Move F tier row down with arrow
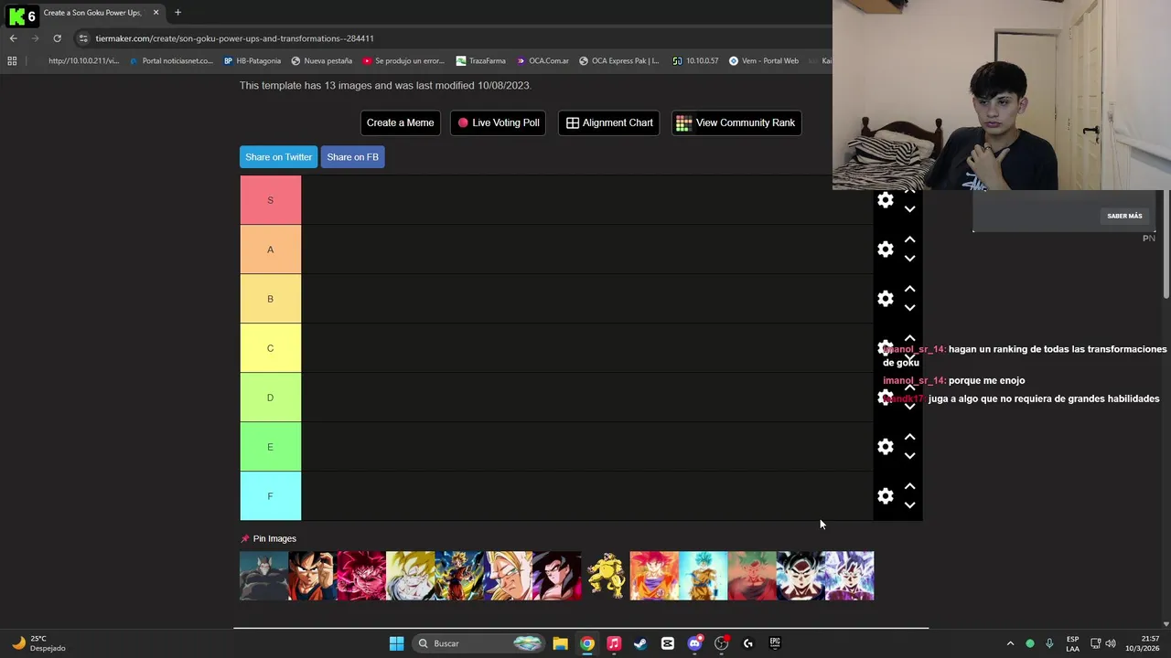 point(909,505)
